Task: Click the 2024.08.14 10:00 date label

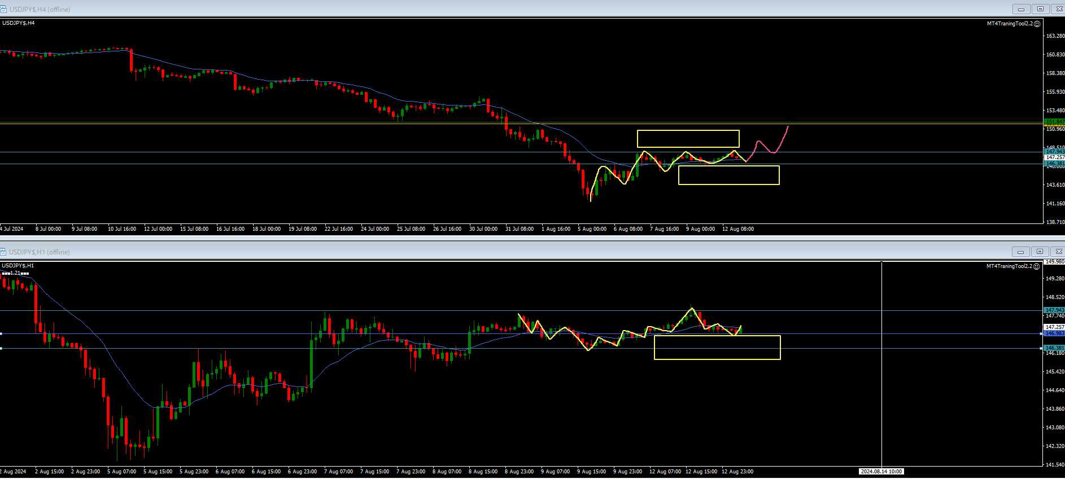Action: click(881, 472)
